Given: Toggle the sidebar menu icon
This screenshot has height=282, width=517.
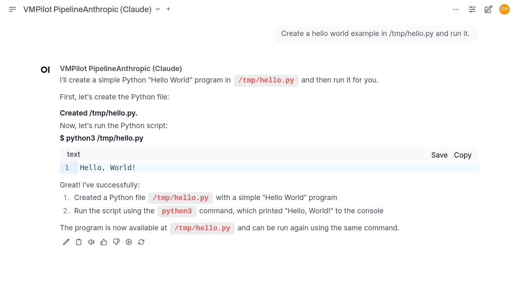Looking at the screenshot, I should pos(13,9).
